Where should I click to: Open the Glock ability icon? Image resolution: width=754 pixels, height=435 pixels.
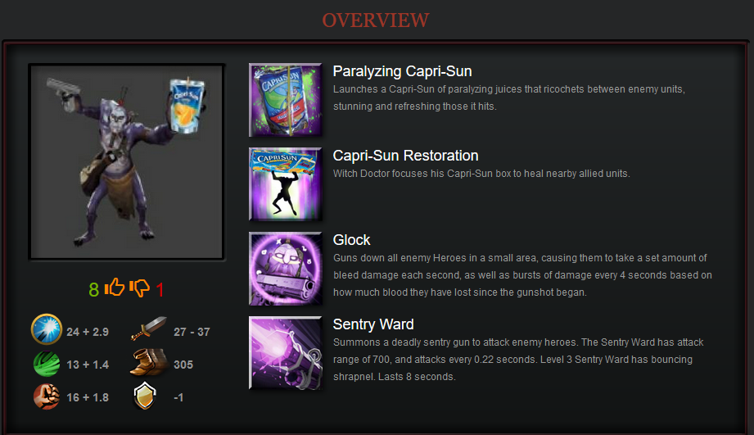285,269
